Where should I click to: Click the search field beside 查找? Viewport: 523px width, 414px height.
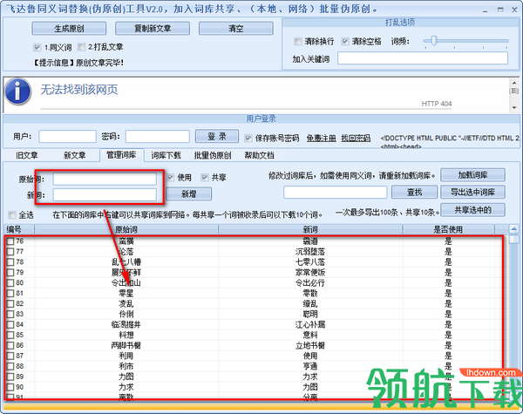336,193
